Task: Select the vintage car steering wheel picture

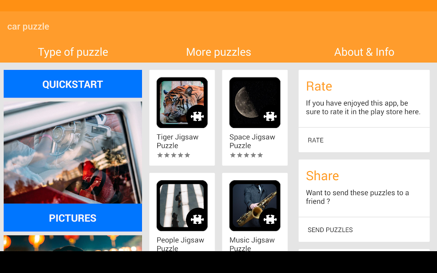Action: point(73,153)
